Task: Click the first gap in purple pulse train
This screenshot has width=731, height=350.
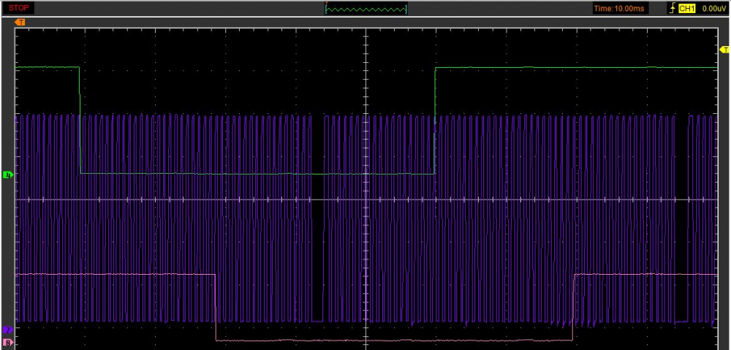Action: tap(317, 219)
